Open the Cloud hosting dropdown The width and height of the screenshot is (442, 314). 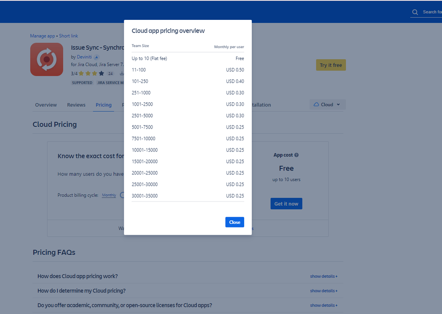pyautogui.click(x=327, y=104)
